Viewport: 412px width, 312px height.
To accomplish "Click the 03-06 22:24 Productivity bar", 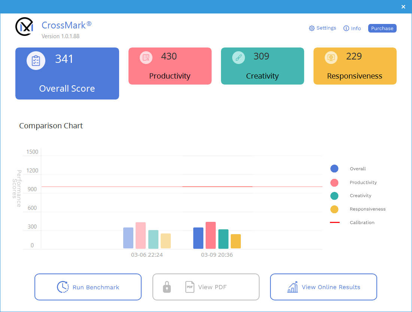I will tap(140, 235).
